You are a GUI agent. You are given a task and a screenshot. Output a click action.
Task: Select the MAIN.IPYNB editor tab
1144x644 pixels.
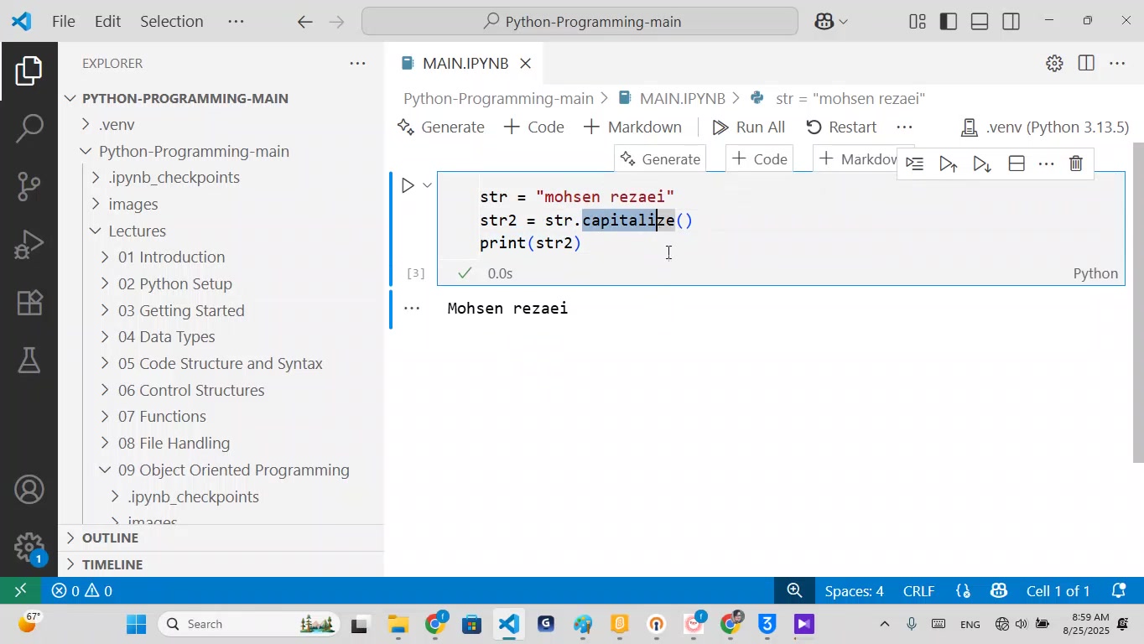(x=465, y=64)
